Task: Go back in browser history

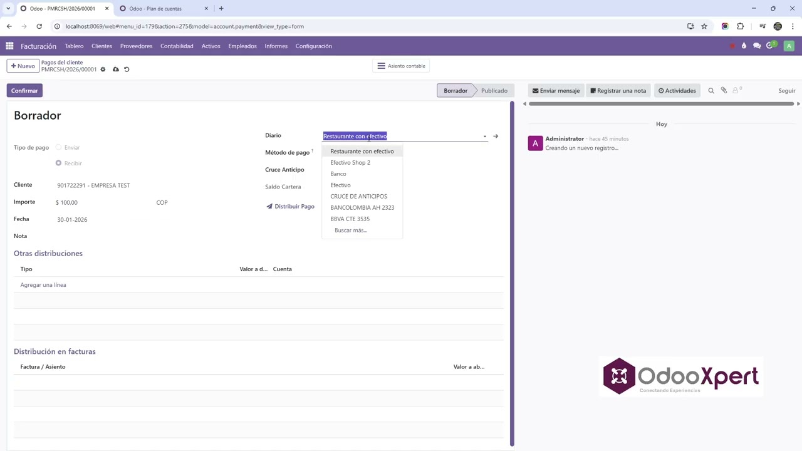Action: 9,26
